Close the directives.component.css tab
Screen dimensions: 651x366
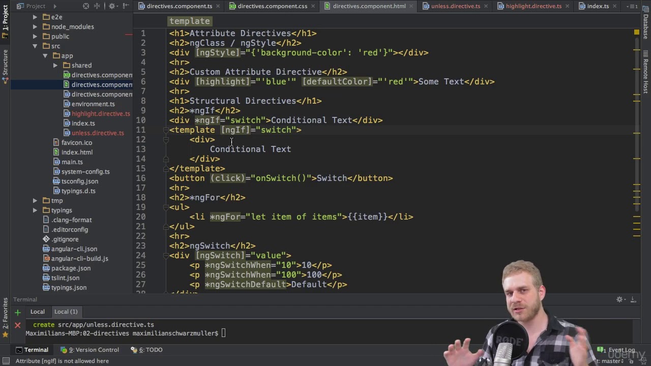click(313, 6)
